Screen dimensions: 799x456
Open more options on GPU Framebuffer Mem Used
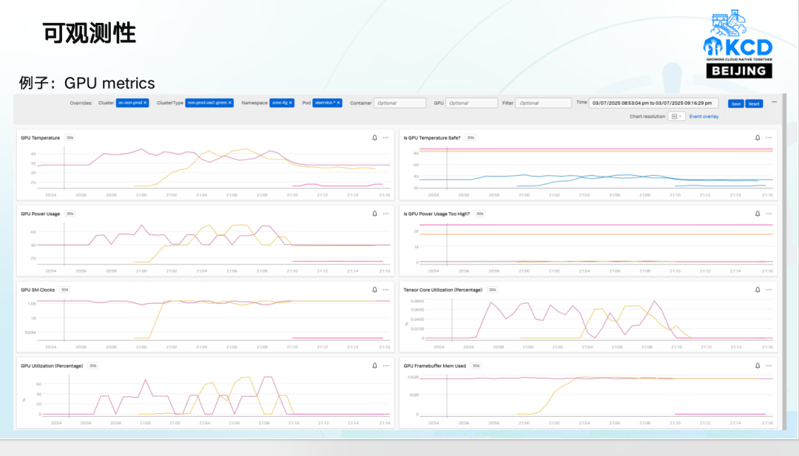[x=769, y=366]
